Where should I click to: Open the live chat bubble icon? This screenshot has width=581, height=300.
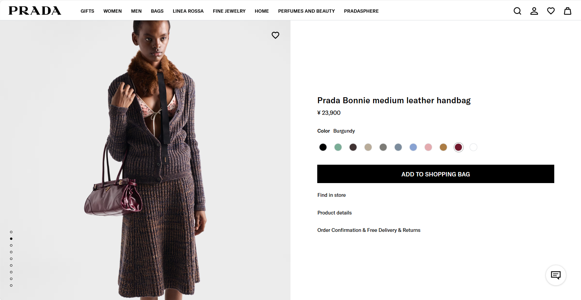[x=556, y=275]
